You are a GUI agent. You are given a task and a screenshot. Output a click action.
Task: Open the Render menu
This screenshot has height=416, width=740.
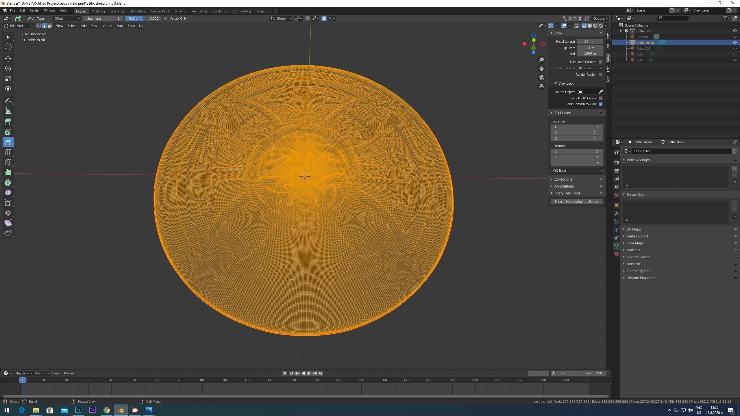pyautogui.click(x=34, y=10)
